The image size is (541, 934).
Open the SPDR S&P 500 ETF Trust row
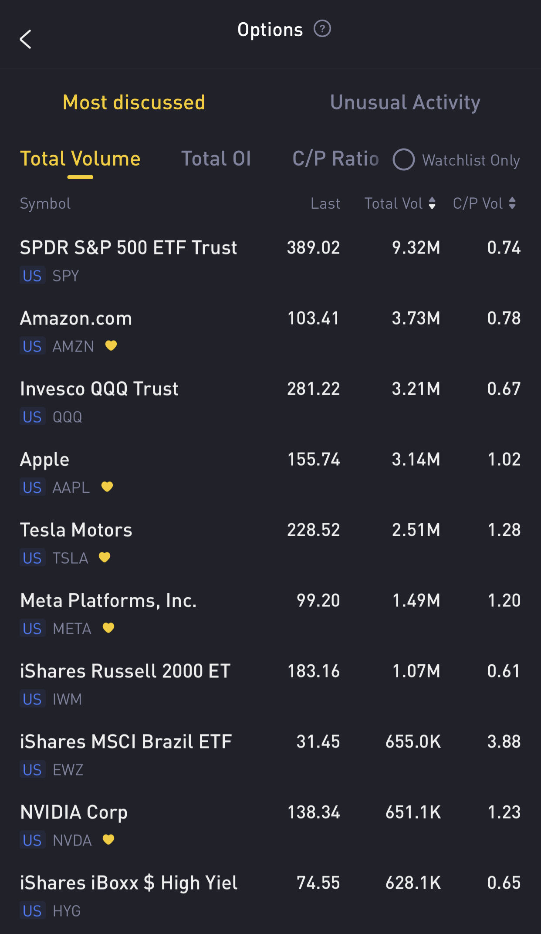point(128,248)
